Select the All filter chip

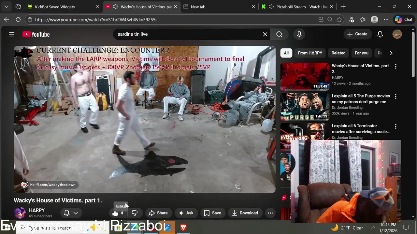(x=286, y=53)
